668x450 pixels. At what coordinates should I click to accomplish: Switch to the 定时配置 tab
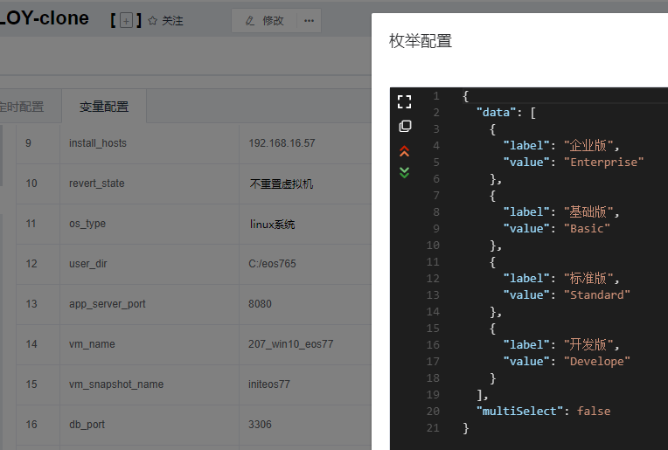[21, 107]
